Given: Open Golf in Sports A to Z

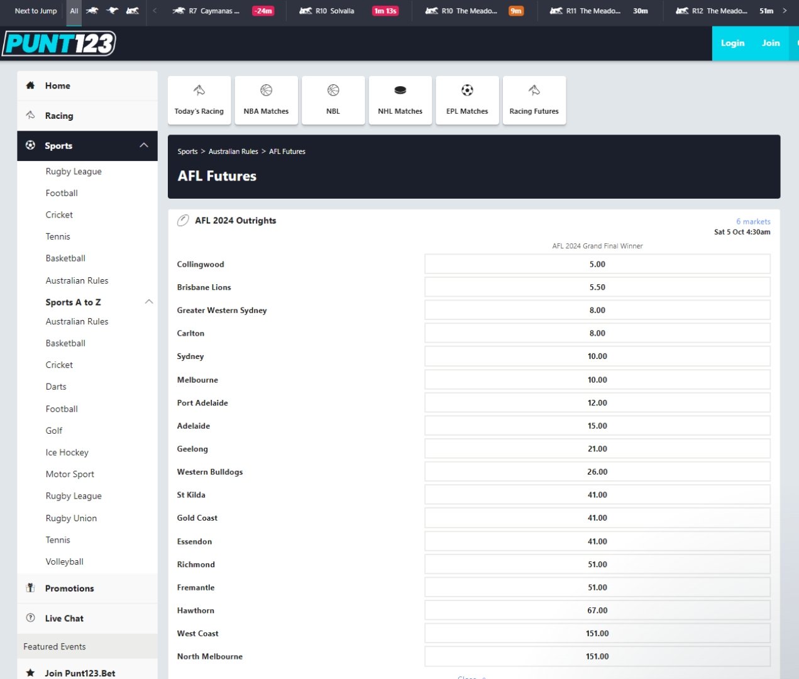Looking at the screenshot, I should (54, 431).
